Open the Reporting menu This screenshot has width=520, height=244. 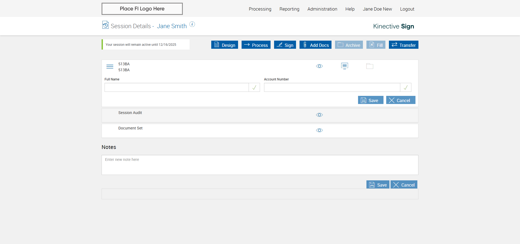coord(289,9)
